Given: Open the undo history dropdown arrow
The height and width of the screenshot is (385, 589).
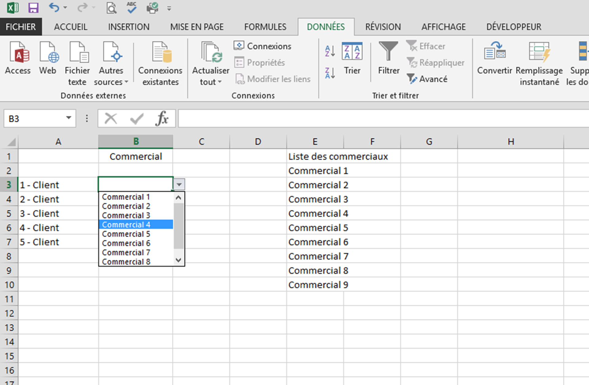Looking at the screenshot, I should [65, 8].
